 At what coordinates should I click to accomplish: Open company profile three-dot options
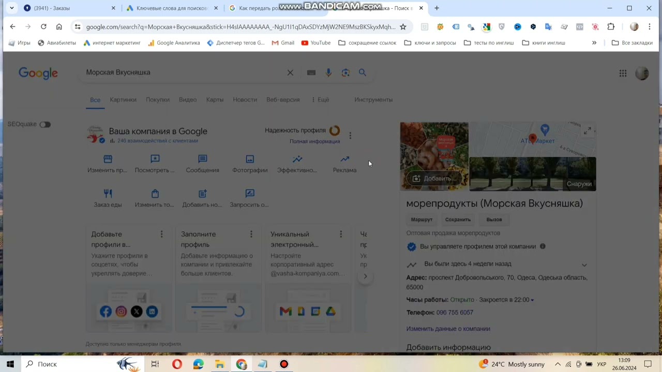click(350, 135)
